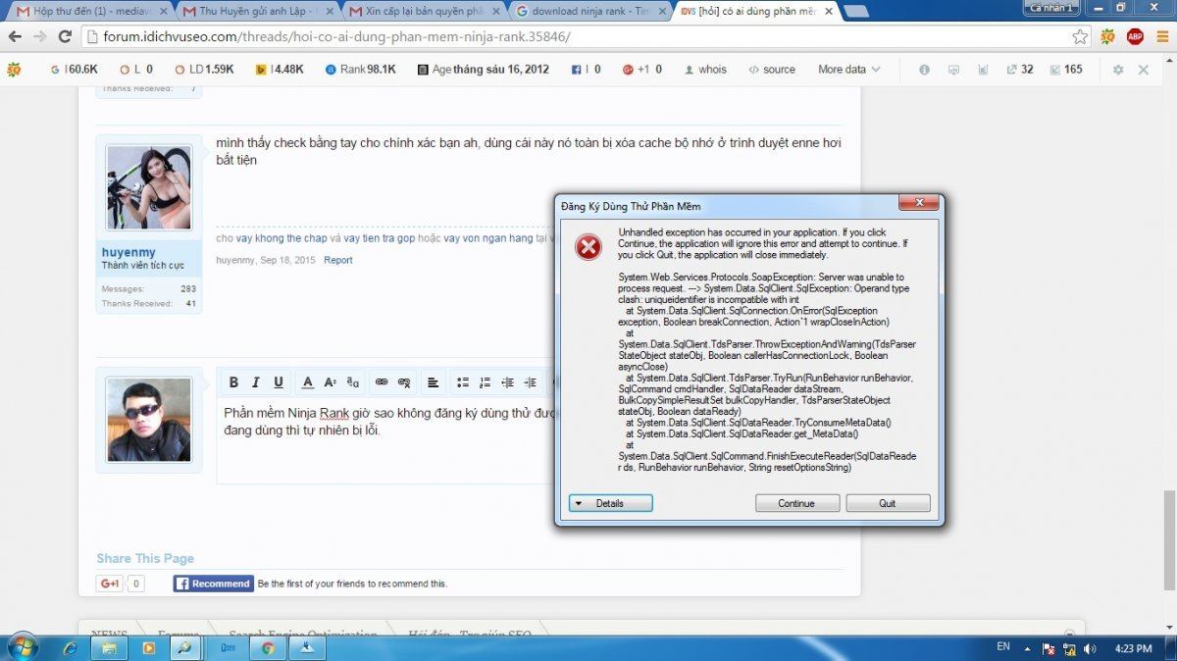
Task: Open the vay tien tra gop signature link
Action: point(379,238)
